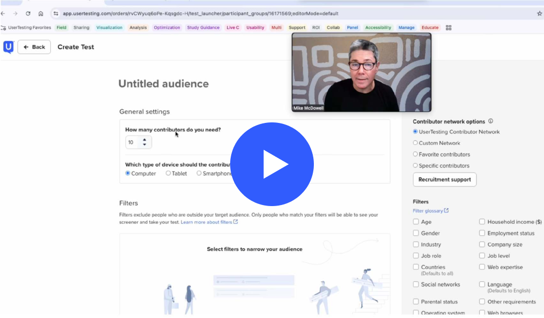Increase the contributor count using the stepper arrow
The height and width of the screenshot is (318, 544).
(145, 140)
